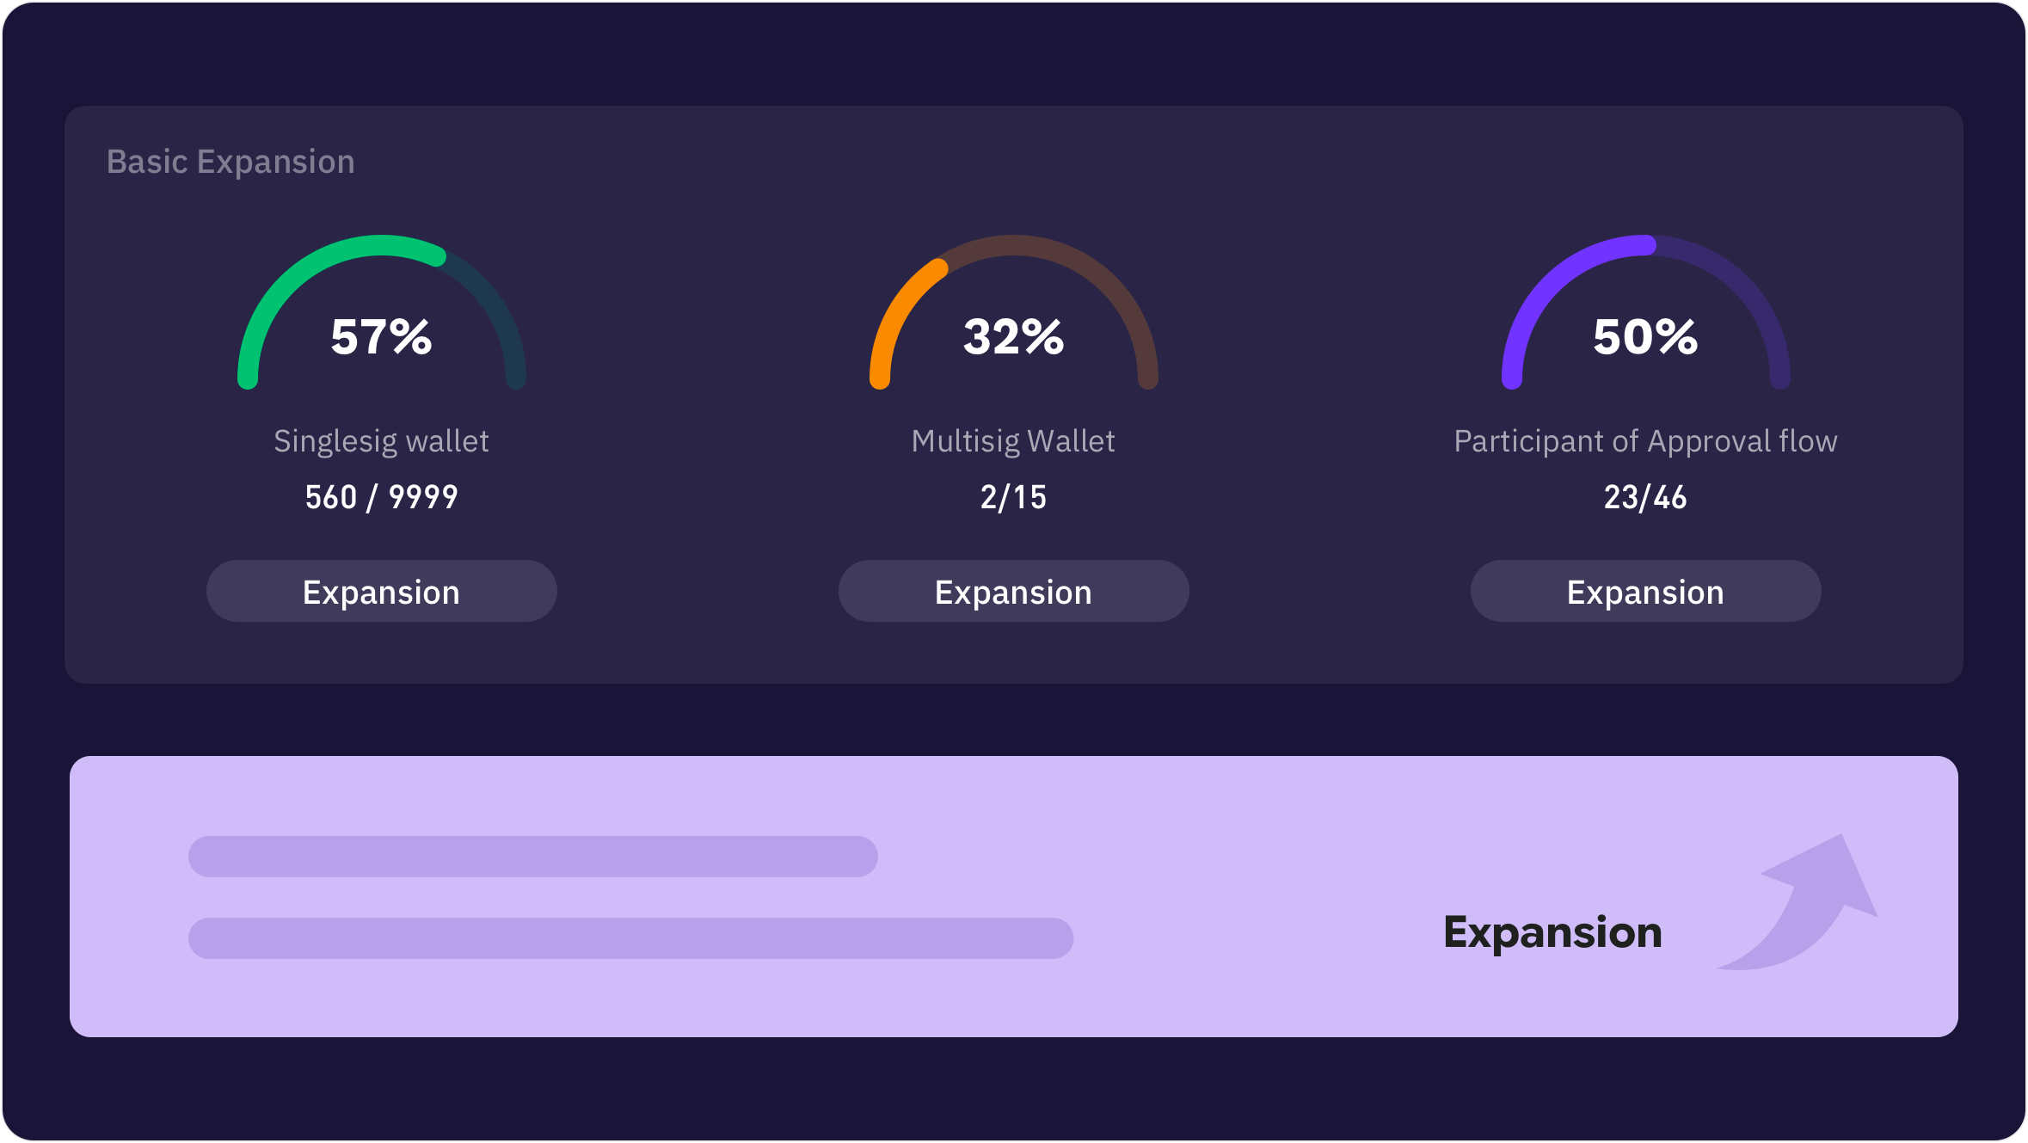Click the curved arrow icon in purple banner

(x=1798, y=902)
